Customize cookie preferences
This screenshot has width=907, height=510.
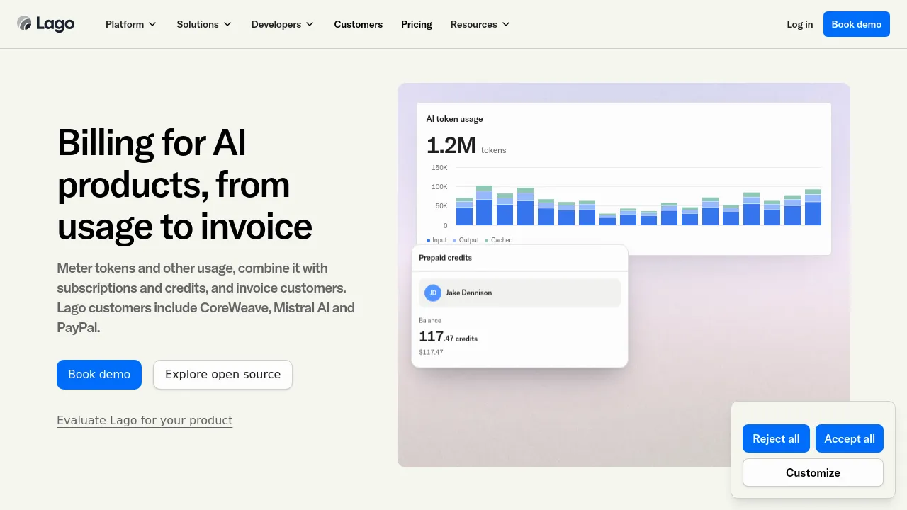coord(813,472)
